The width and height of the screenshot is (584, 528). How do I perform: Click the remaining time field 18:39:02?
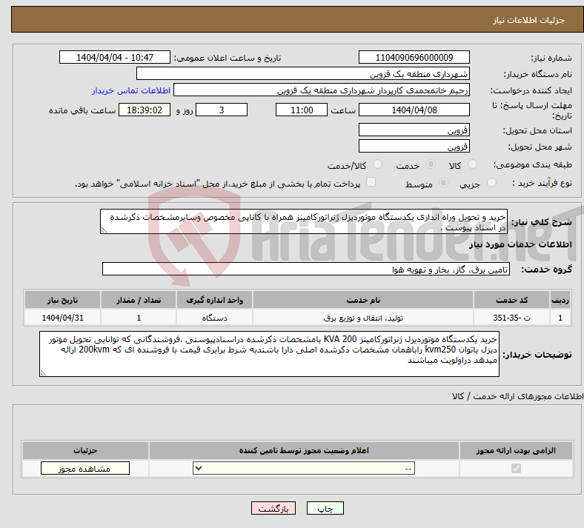145,110
